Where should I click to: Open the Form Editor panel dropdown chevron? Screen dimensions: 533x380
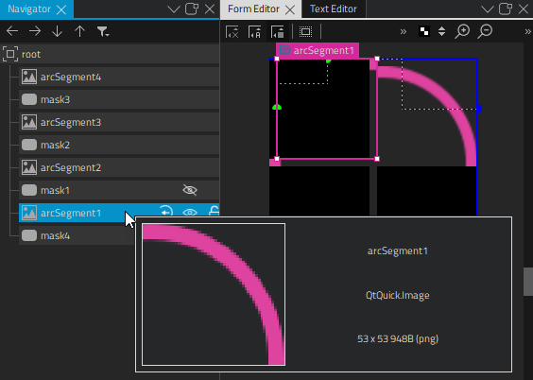coord(488,9)
